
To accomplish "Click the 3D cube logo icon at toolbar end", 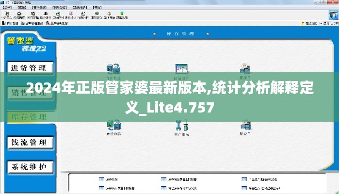I will coord(333,15).
